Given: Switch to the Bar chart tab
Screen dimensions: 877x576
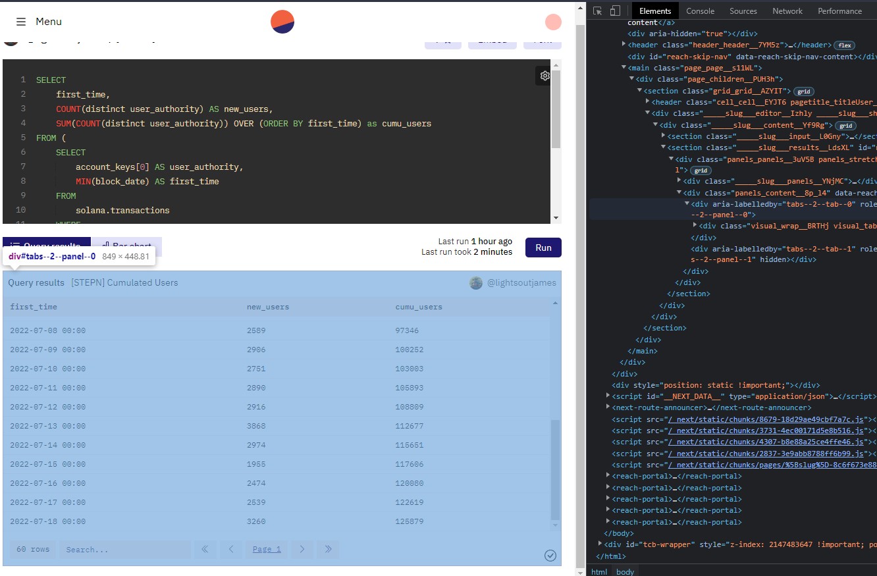Looking at the screenshot, I should tap(126, 247).
